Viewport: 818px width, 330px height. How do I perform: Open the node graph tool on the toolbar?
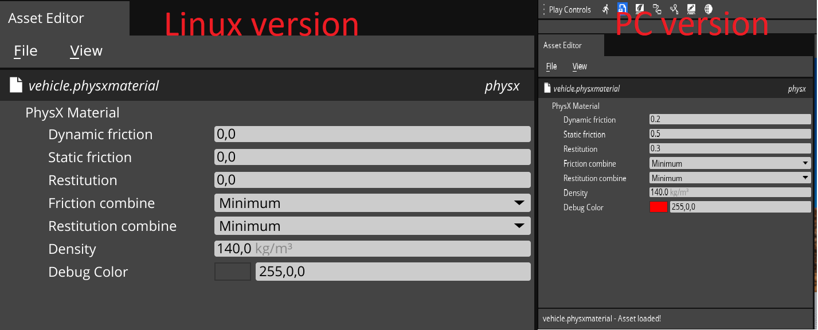click(657, 9)
